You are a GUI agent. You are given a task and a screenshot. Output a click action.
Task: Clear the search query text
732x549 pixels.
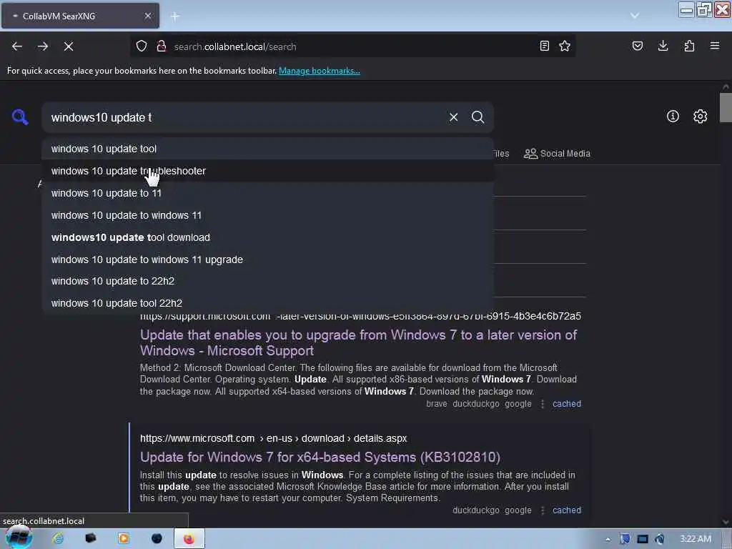(453, 117)
